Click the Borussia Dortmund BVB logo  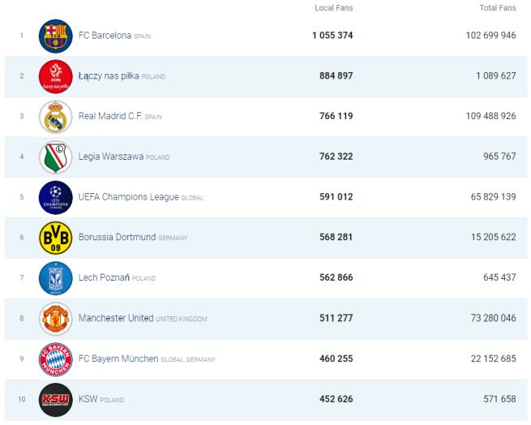click(56, 238)
